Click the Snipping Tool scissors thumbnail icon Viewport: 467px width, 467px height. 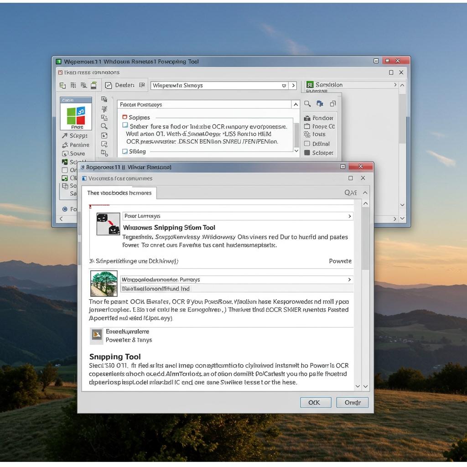108,224
